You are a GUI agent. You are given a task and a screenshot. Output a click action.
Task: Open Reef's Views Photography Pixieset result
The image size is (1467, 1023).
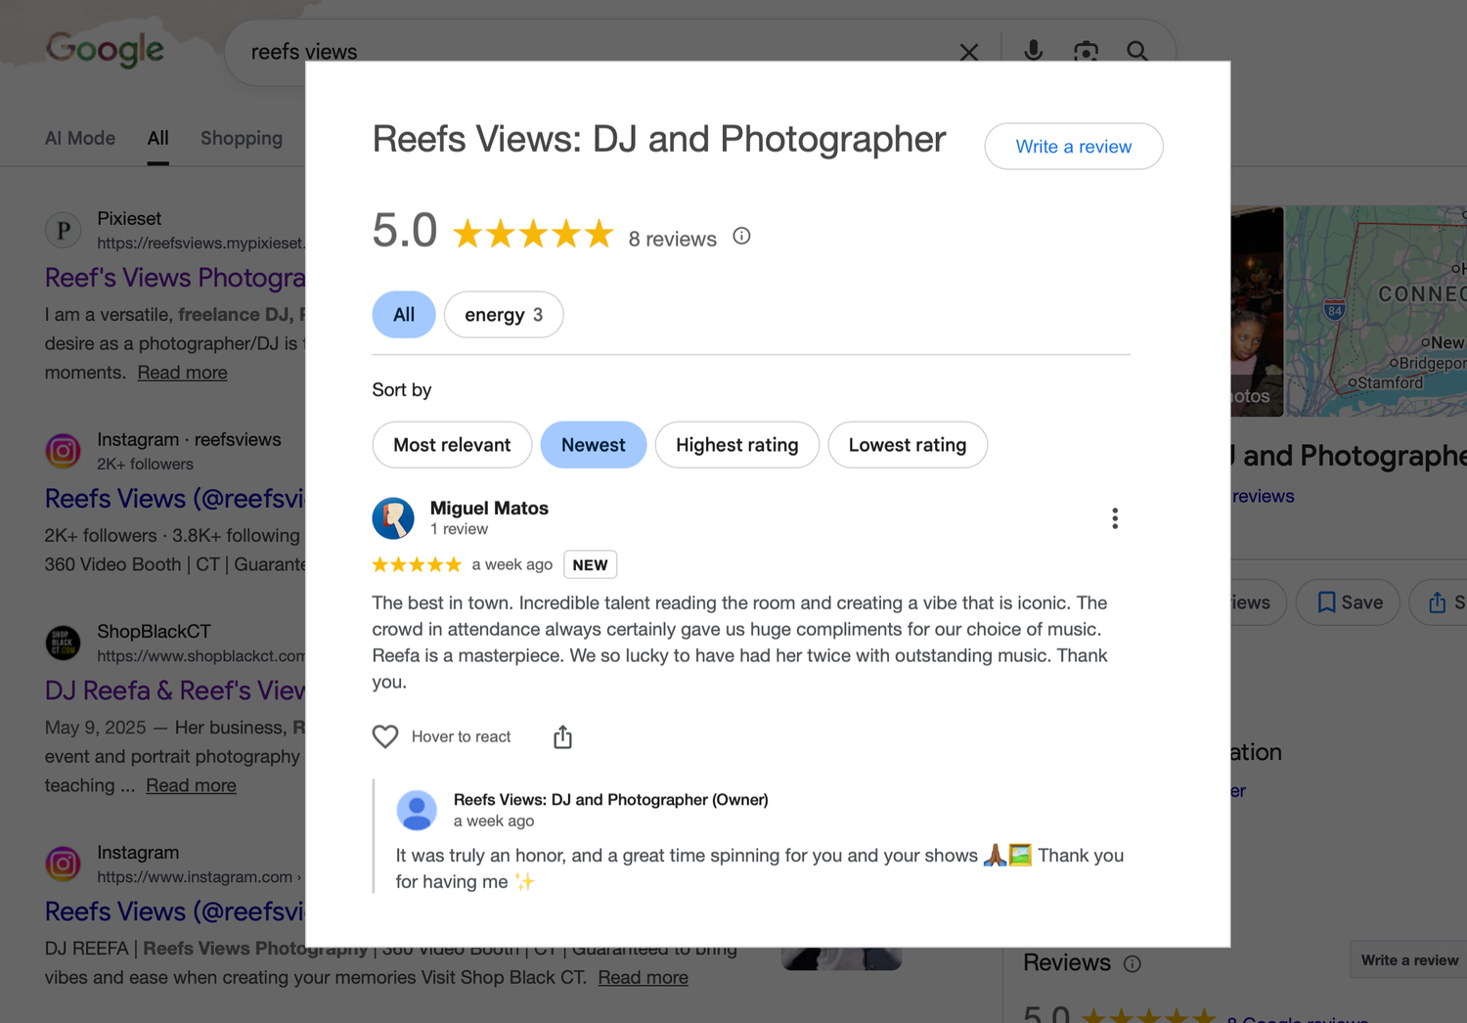pos(175,278)
